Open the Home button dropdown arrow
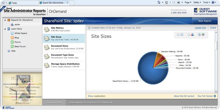 [163, 2]
